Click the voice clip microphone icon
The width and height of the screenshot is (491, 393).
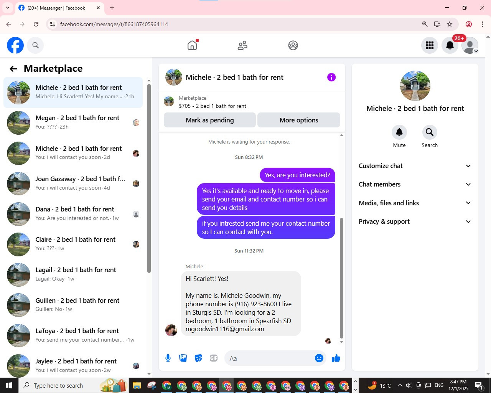tap(168, 358)
